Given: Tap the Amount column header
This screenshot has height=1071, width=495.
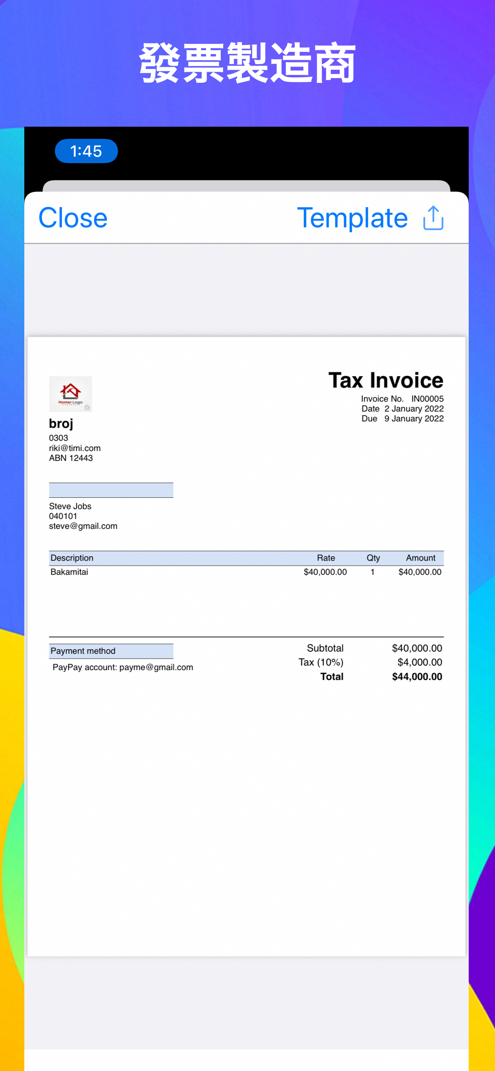Looking at the screenshot, I should click(x=420, y=558).
